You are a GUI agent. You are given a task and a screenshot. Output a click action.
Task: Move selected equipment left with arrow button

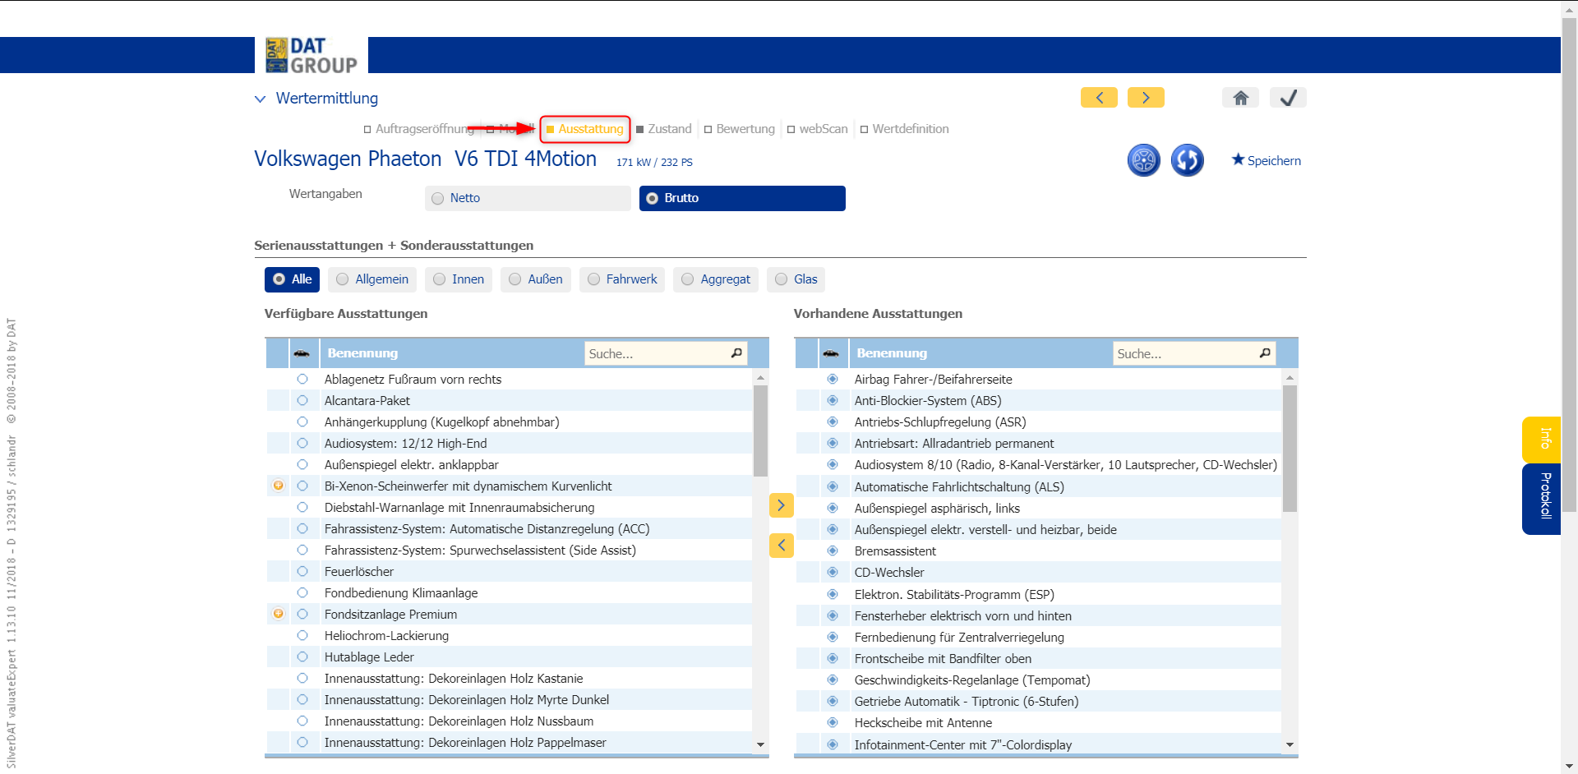tap(782, 545)
